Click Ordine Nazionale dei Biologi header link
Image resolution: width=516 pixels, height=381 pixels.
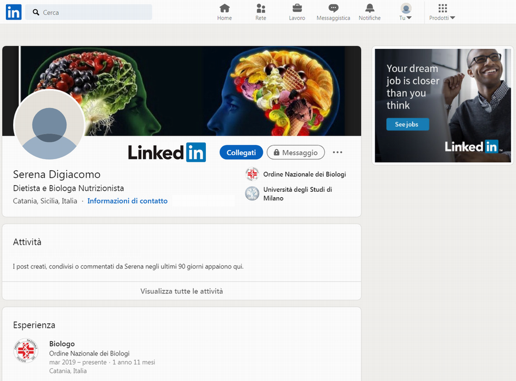(x=304, y=174)
